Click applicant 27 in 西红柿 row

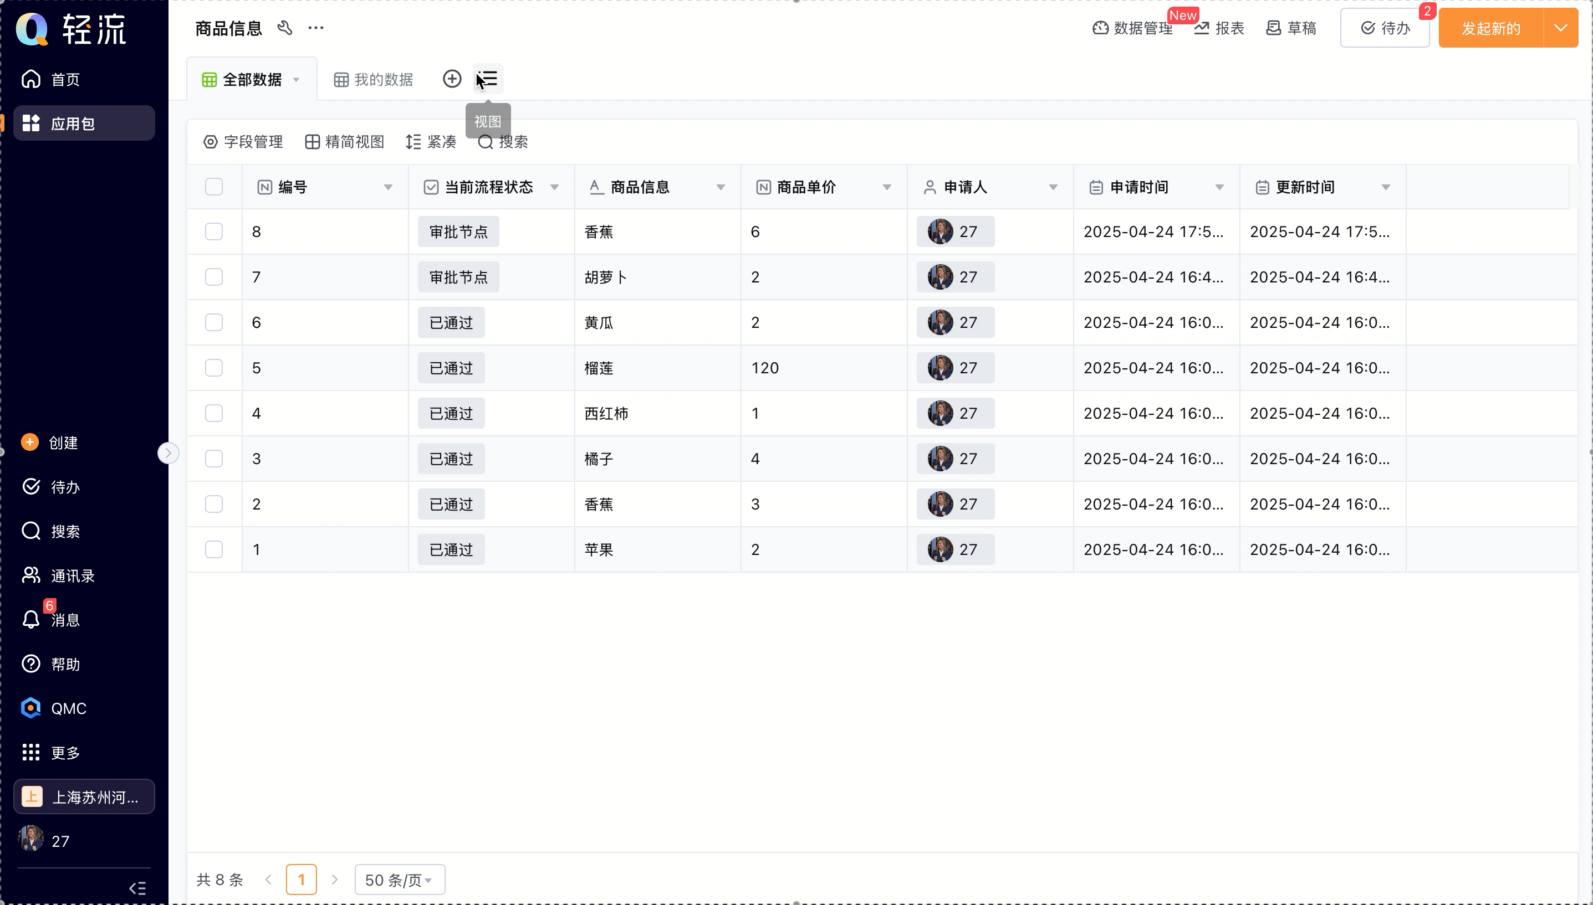[x=956, y=413]
